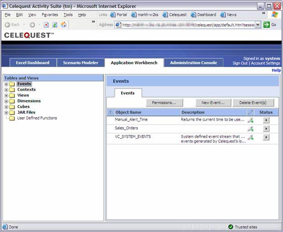Click the Views folder icon
The image size is (283, 232).
click(12, 96)
